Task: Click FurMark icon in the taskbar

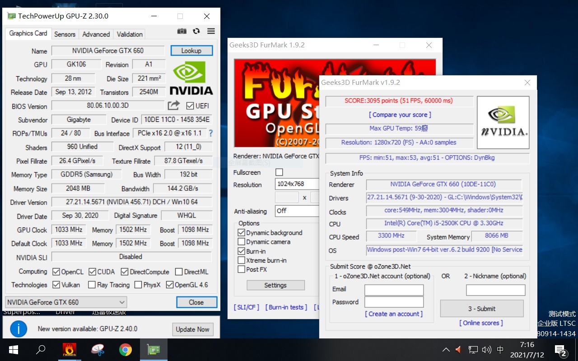Action: click(70, 350)
